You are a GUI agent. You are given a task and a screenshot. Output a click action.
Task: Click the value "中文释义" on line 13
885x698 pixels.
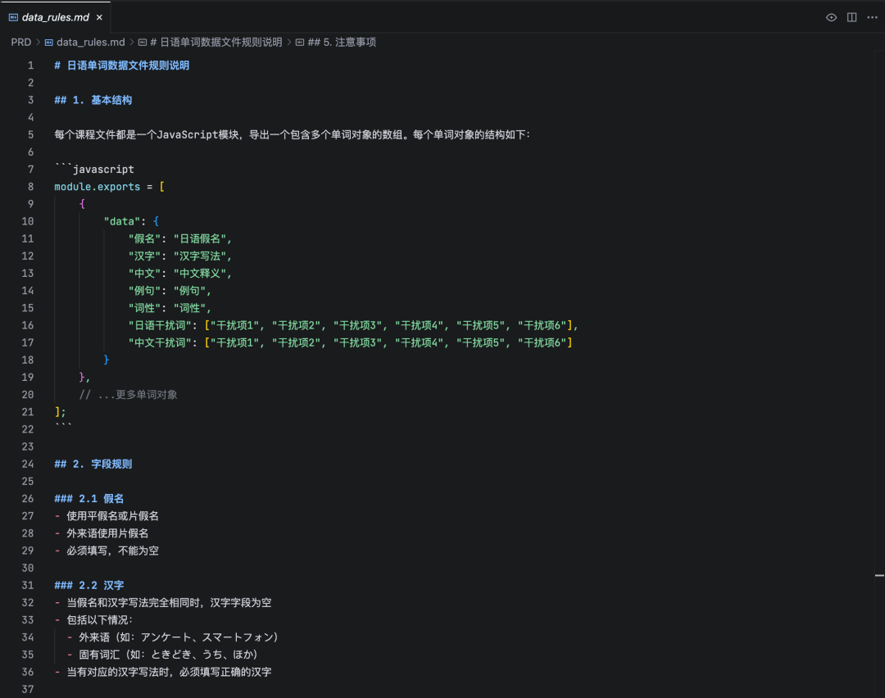200,273
